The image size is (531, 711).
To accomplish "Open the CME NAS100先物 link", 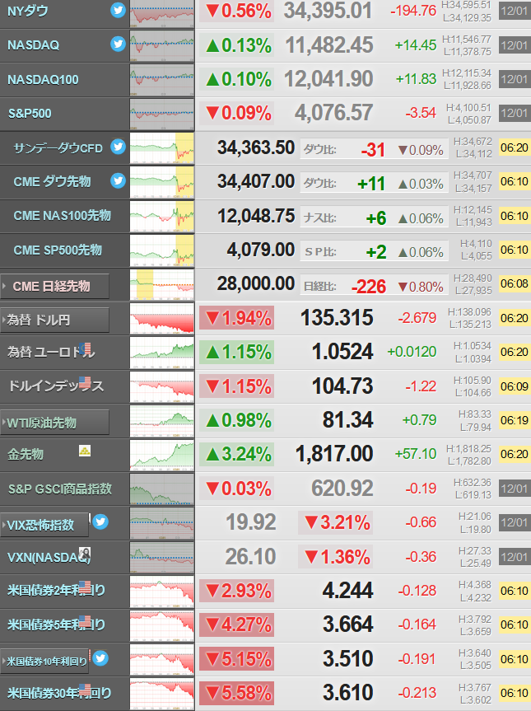I will point(62,215).
